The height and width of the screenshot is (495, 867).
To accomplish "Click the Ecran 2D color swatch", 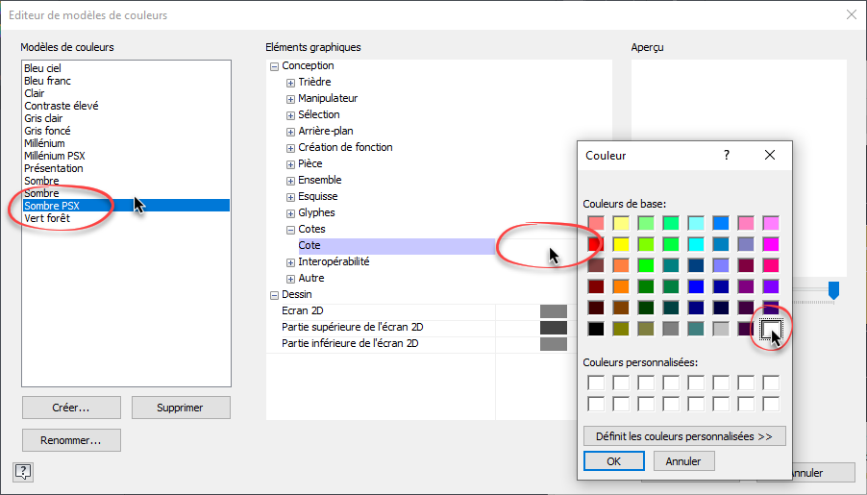I will click(554, 311).
